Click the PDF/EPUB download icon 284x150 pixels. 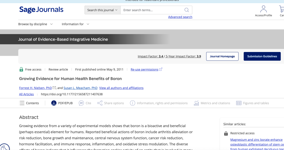54,103
